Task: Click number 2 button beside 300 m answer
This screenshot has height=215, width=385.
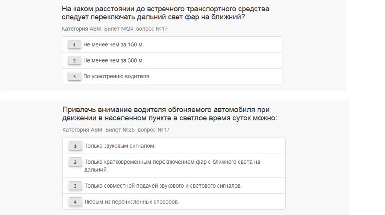Action: click(74, 61)
